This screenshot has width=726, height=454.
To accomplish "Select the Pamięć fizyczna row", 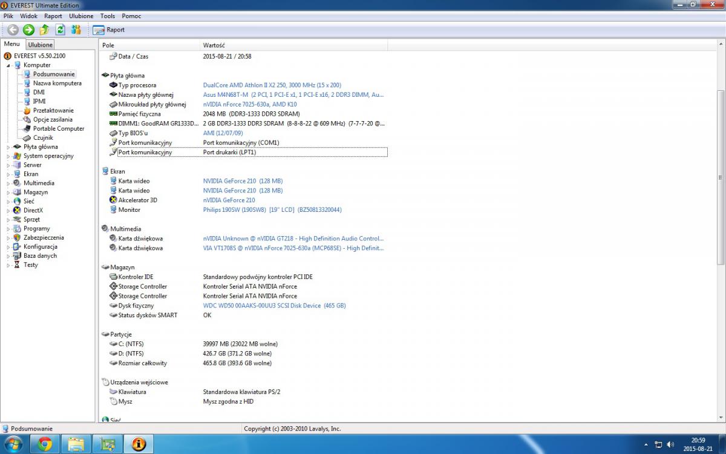I will pos(248,114).
